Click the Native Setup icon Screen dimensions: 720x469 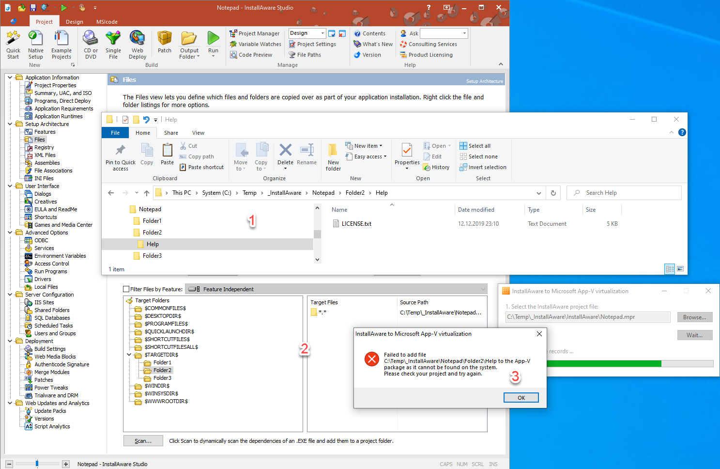click(x=35, y=45)
